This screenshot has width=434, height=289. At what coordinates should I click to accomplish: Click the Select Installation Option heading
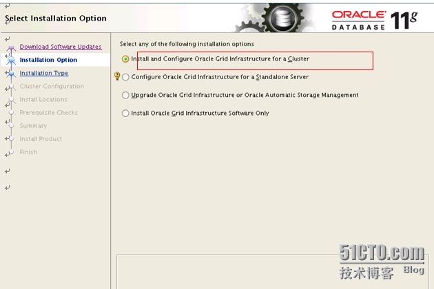pyautogui.click(x=56, y=19)
